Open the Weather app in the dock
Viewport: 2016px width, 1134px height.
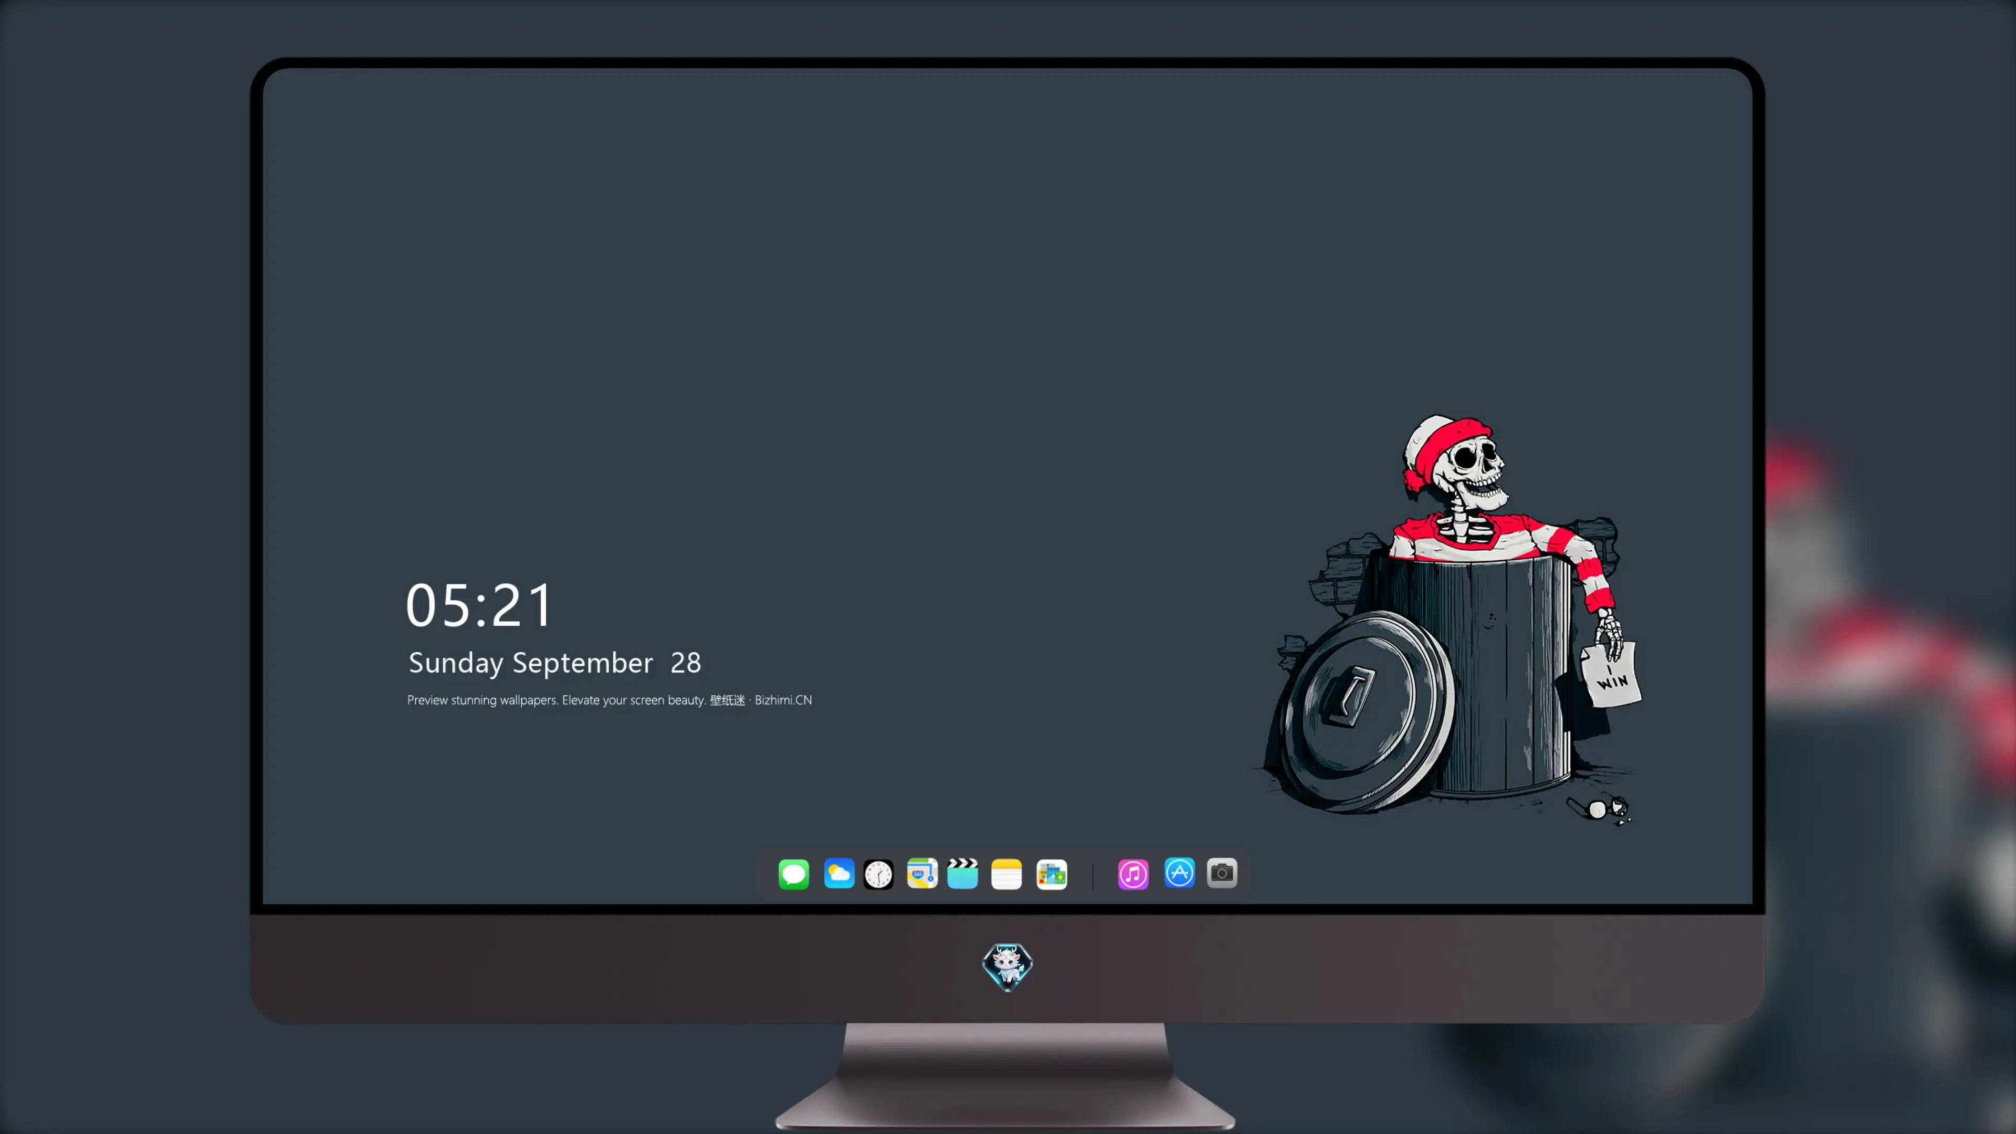pos(839,874)
